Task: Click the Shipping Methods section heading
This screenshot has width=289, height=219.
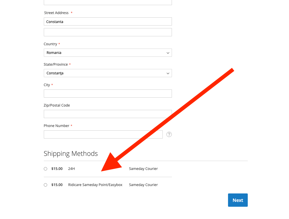Action: pyautogui.click(x=71, y=154)
